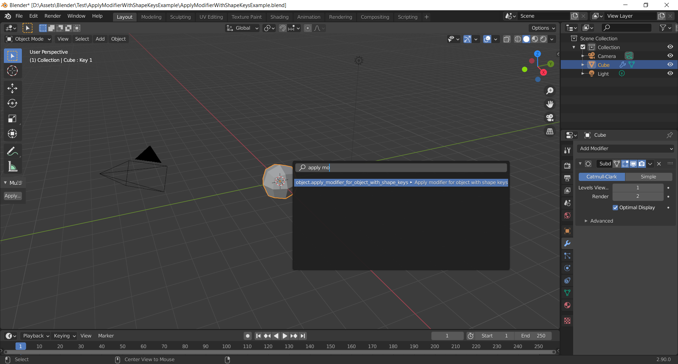
Task: Select Catmull-Clark subdivision type
Action: click(x=601, y=177)
